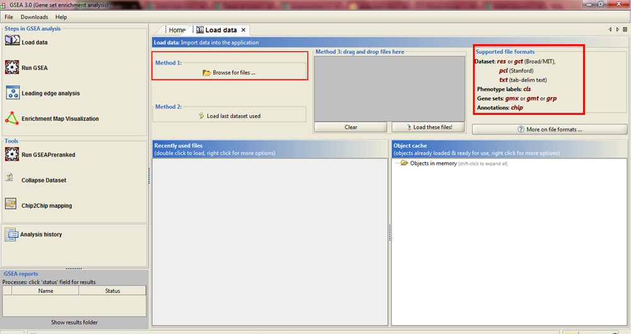
Task: Click the Collapse Dataset icon
Action: point(9,177)
